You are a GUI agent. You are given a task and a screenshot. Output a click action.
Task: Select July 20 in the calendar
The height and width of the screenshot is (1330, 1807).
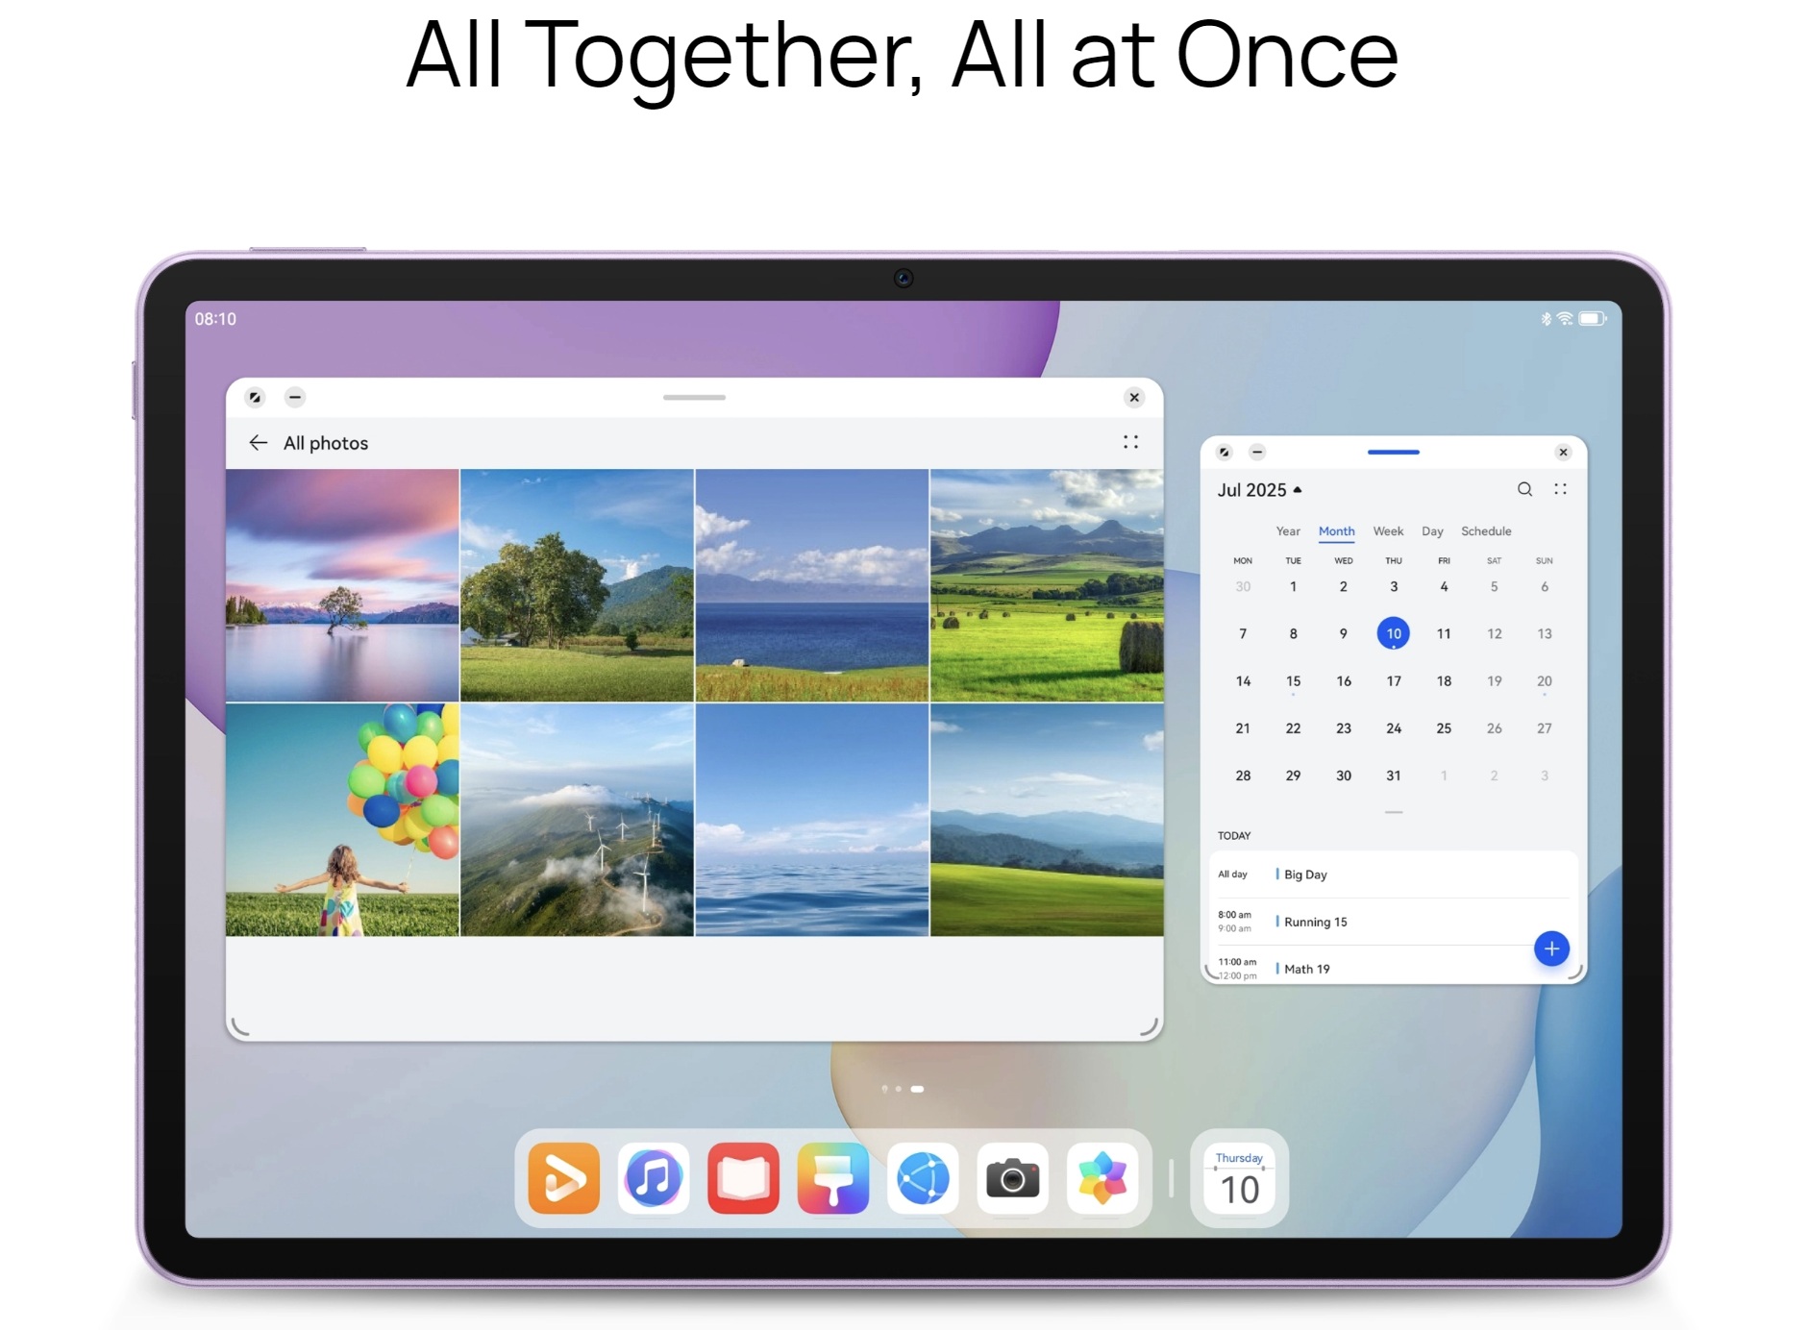coord(1545,681)
